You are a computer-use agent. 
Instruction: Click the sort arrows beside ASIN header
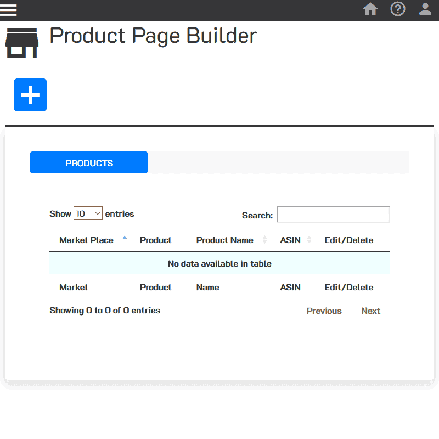tap(309, 240)
